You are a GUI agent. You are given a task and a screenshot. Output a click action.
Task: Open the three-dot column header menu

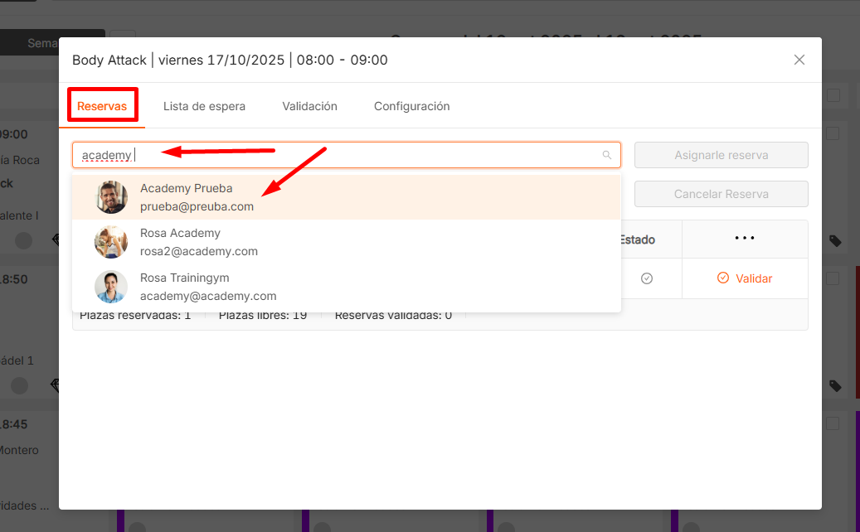coord(745,239)
